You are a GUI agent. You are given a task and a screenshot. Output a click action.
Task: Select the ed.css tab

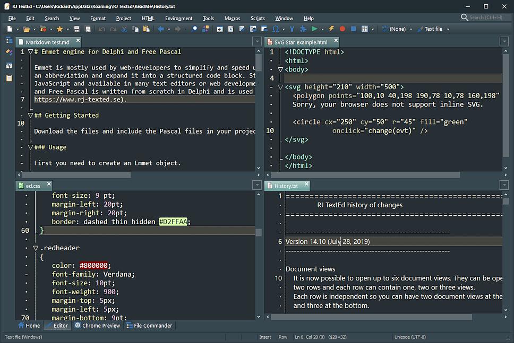point(34,186)
